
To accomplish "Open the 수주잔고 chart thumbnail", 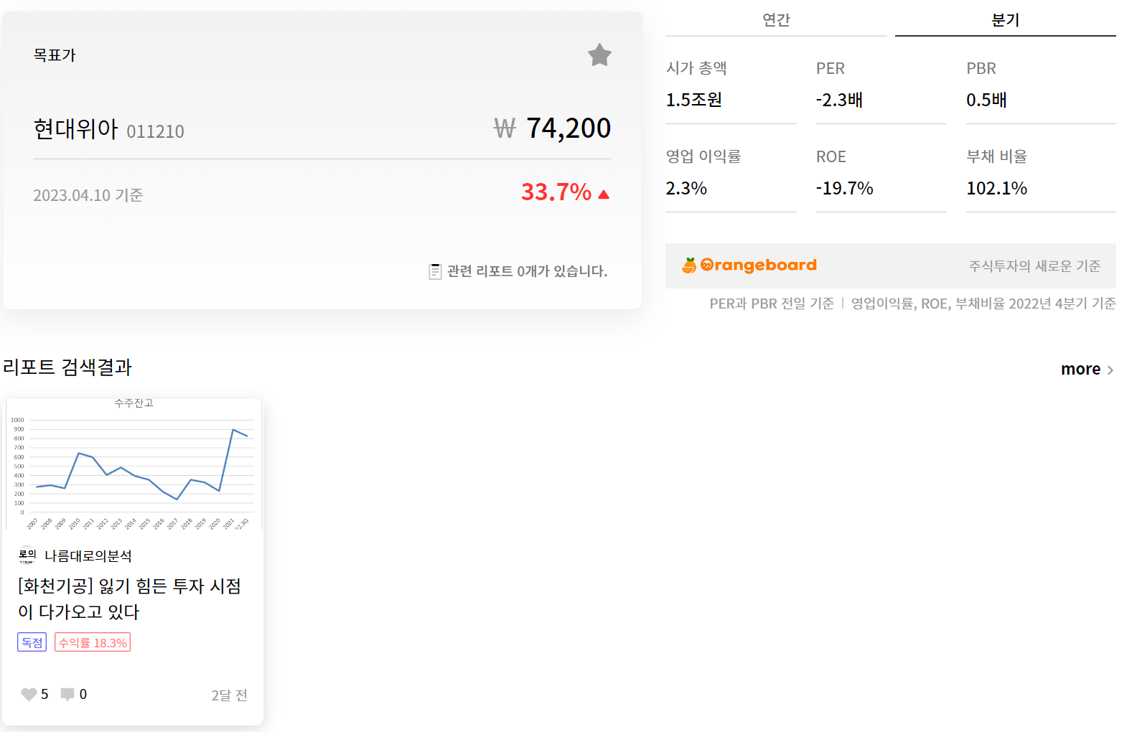I will click(133, 464).
